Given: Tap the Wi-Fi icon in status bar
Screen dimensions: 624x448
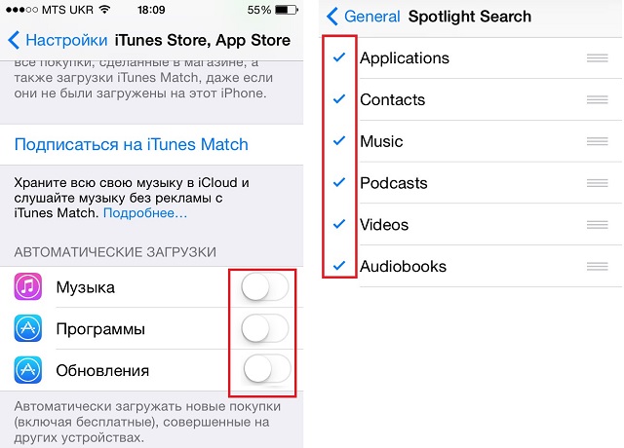Looking at the screenshot, I should [x=104, y=9].
